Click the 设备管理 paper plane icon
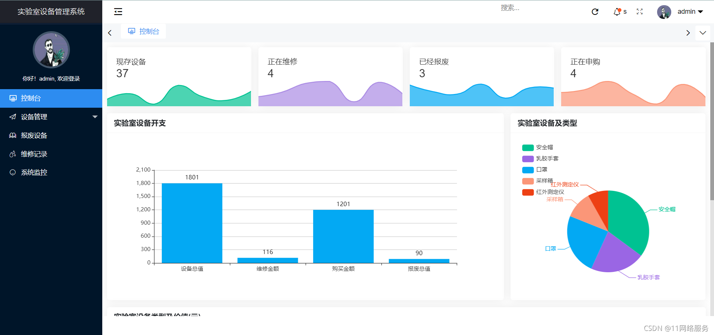Image resolution: width=714 pixels, height=335 pixels. click(x=13, y=117)
